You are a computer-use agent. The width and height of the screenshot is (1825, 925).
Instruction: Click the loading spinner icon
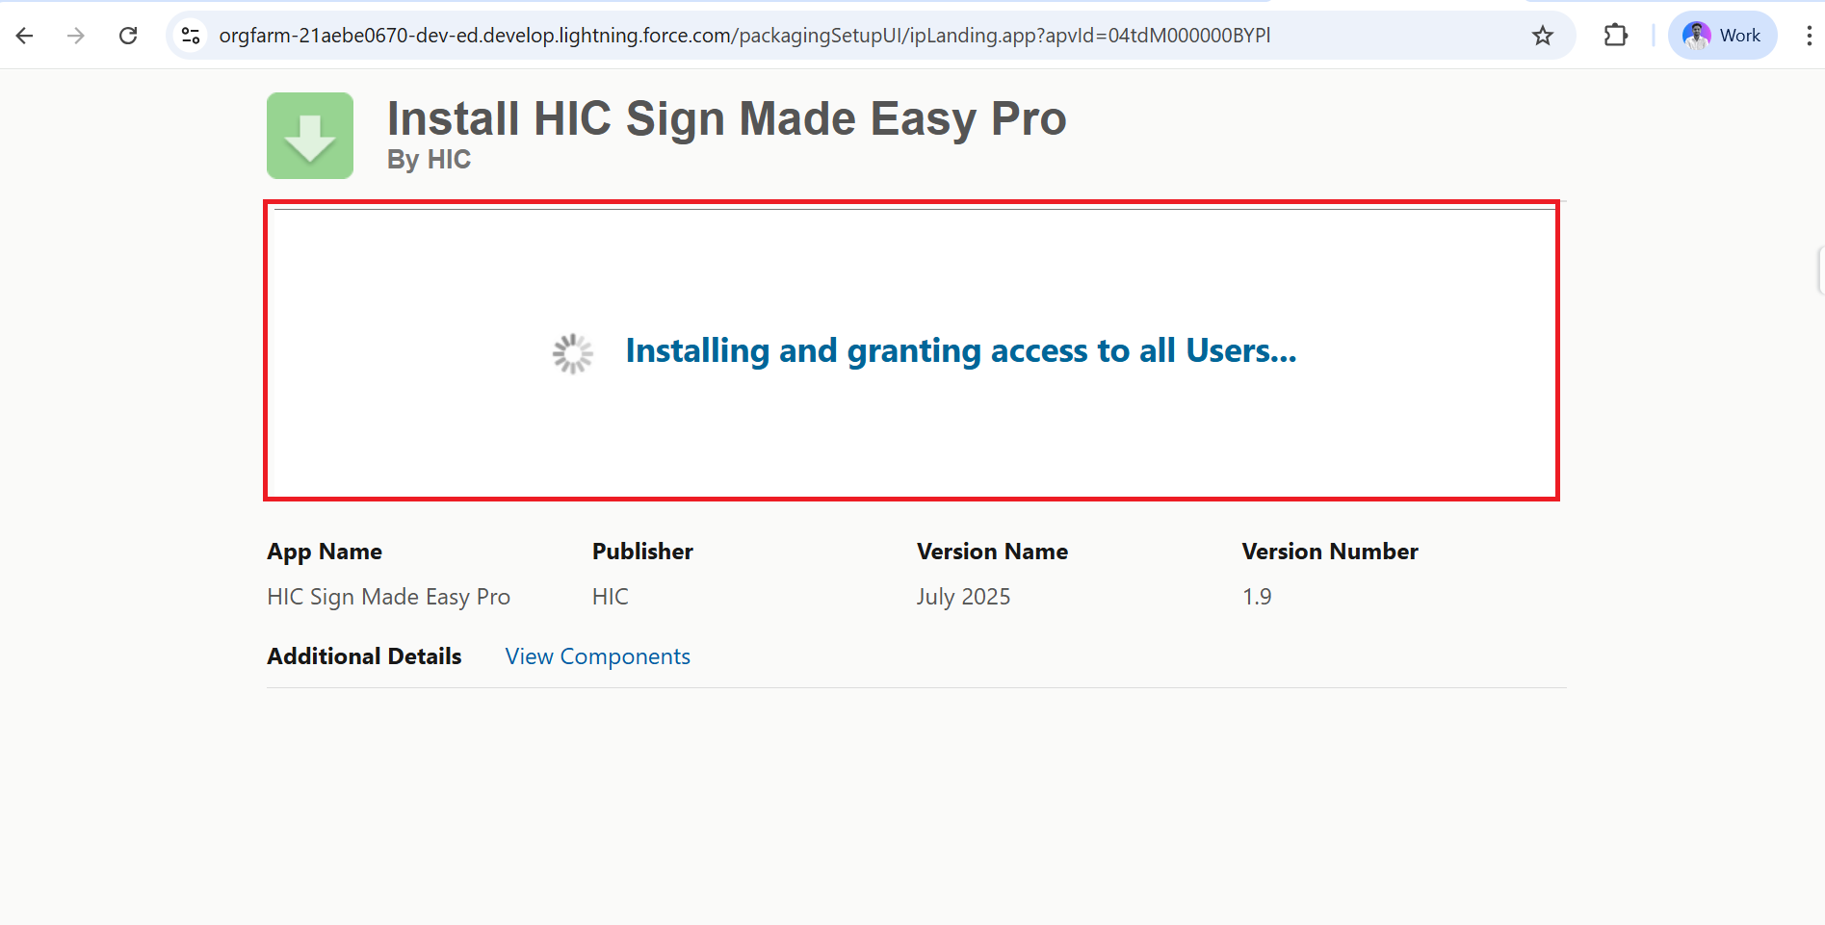(573, 353)
